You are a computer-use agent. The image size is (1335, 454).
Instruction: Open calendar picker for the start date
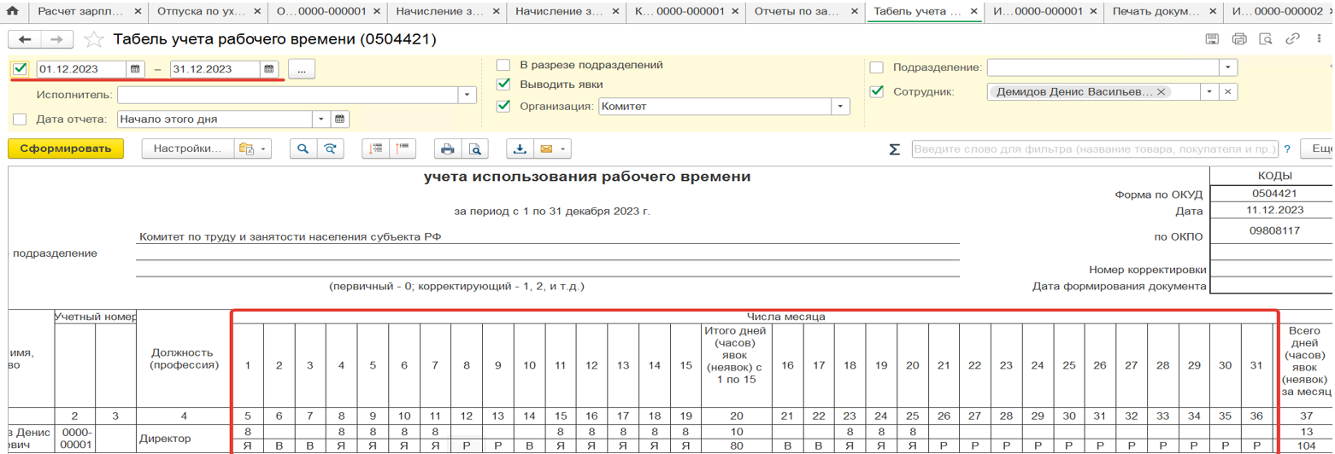pyautogui.click(x=135, y=69)
